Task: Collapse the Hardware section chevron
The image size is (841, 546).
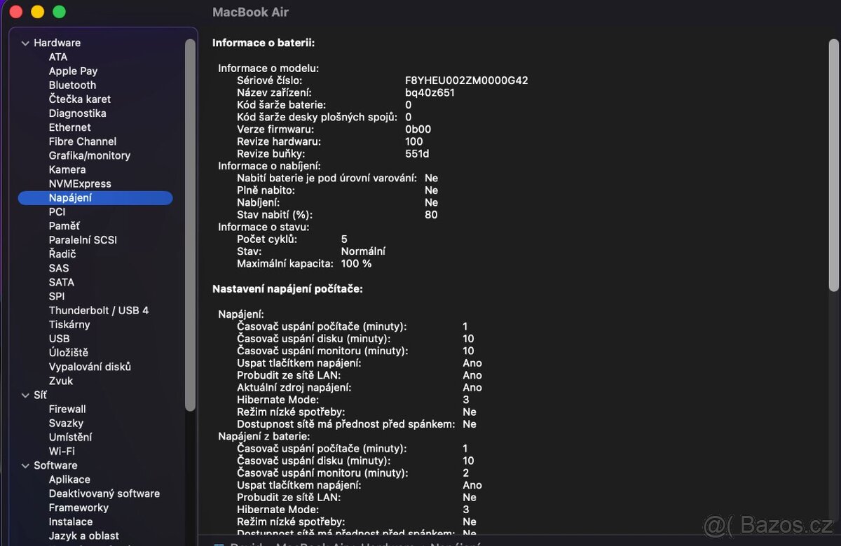Action: (x=25, y=43)
